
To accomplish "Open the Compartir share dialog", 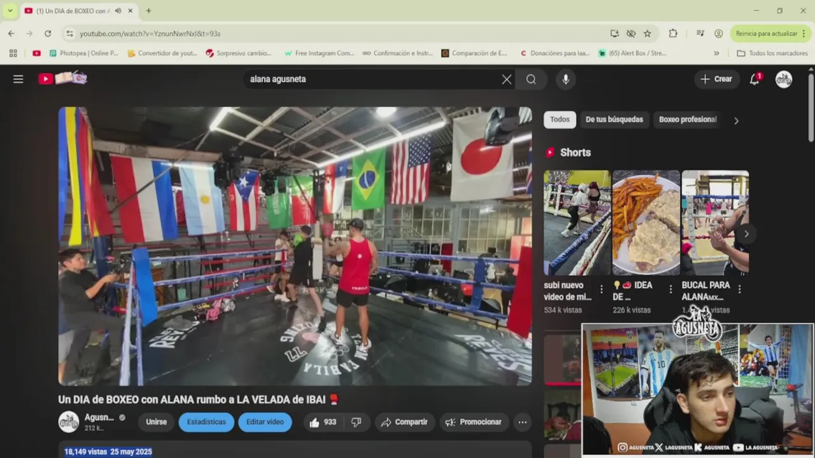I will pyautogui.click(x=404, y=422).
